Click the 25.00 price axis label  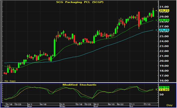click(164, 36)
